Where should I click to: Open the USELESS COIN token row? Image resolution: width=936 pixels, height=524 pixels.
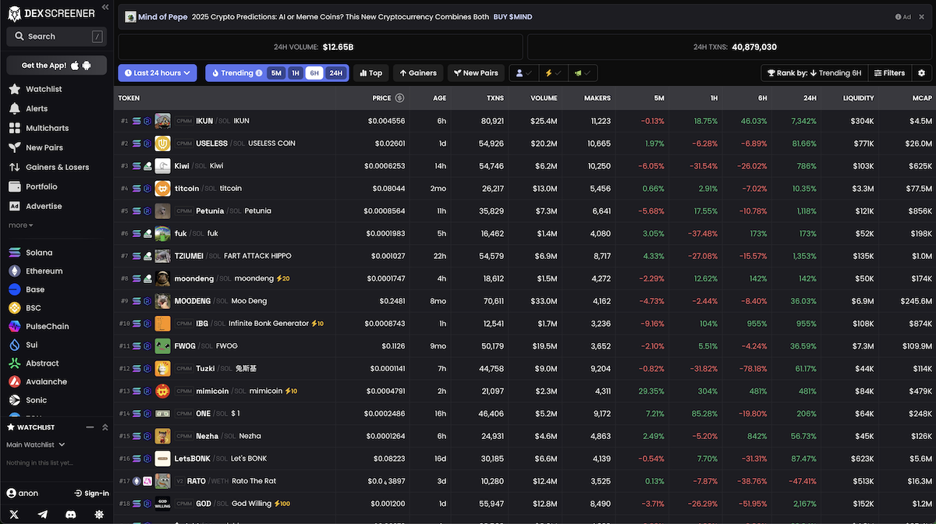pos(525,143)
